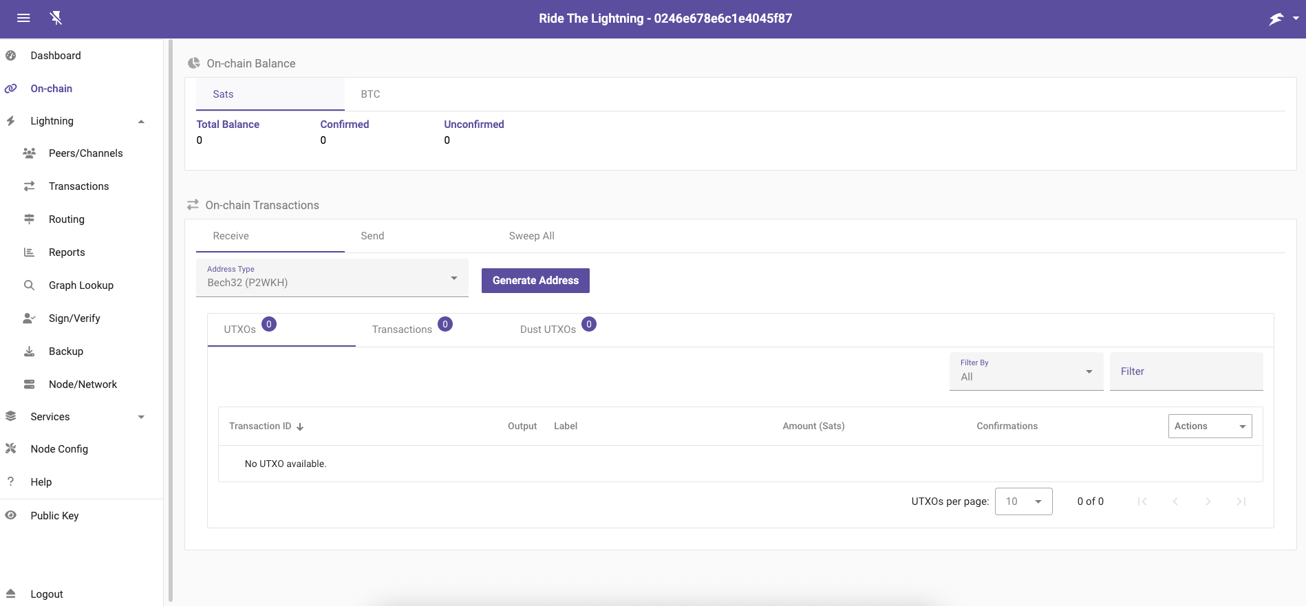Open the UTXOs tab

tap(281, 329)
